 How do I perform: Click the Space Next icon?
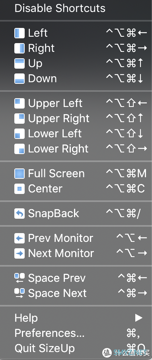click(19, 293)
